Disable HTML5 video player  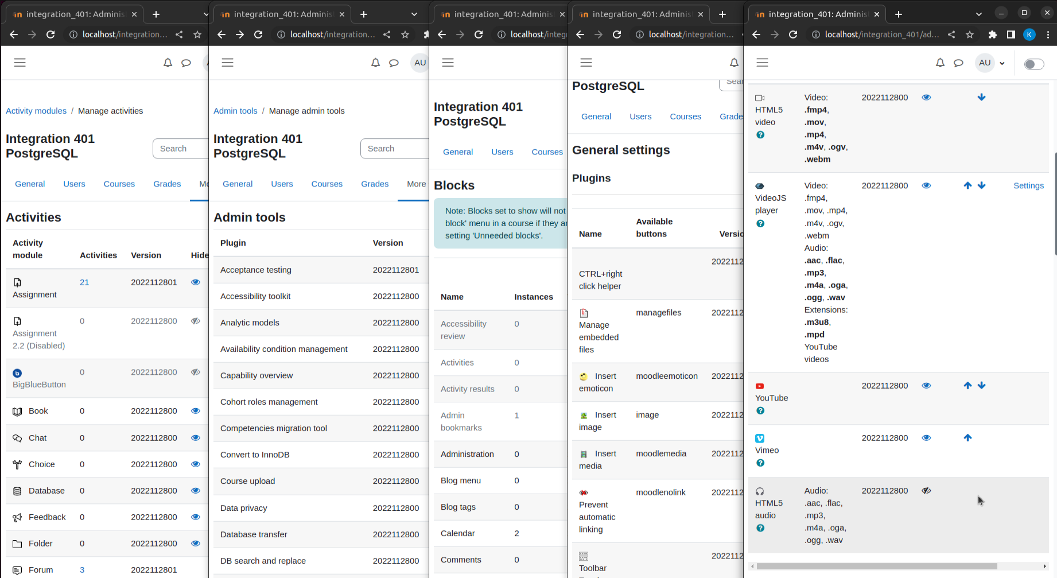coord(926,97)
